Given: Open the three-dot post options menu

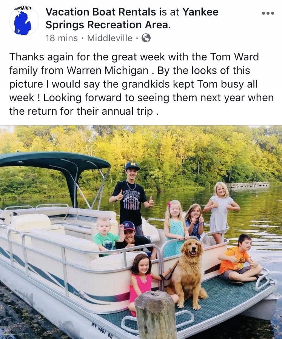Looking at the screenshot, I should (268, 13).
